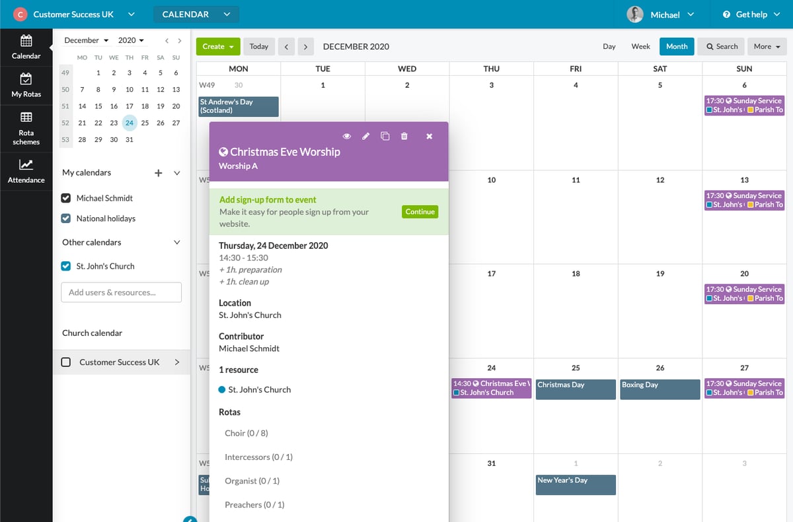
Task: Switch to Week view
Action: (x=640, y=46)
